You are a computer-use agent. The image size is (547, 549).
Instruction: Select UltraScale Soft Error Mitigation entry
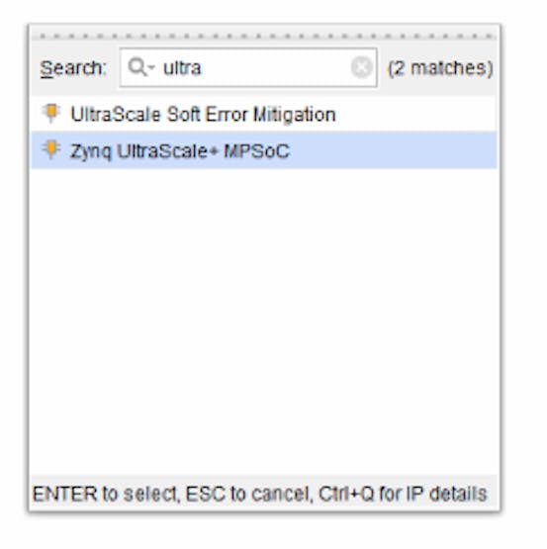pyautogui.click(x=264, y=114)
